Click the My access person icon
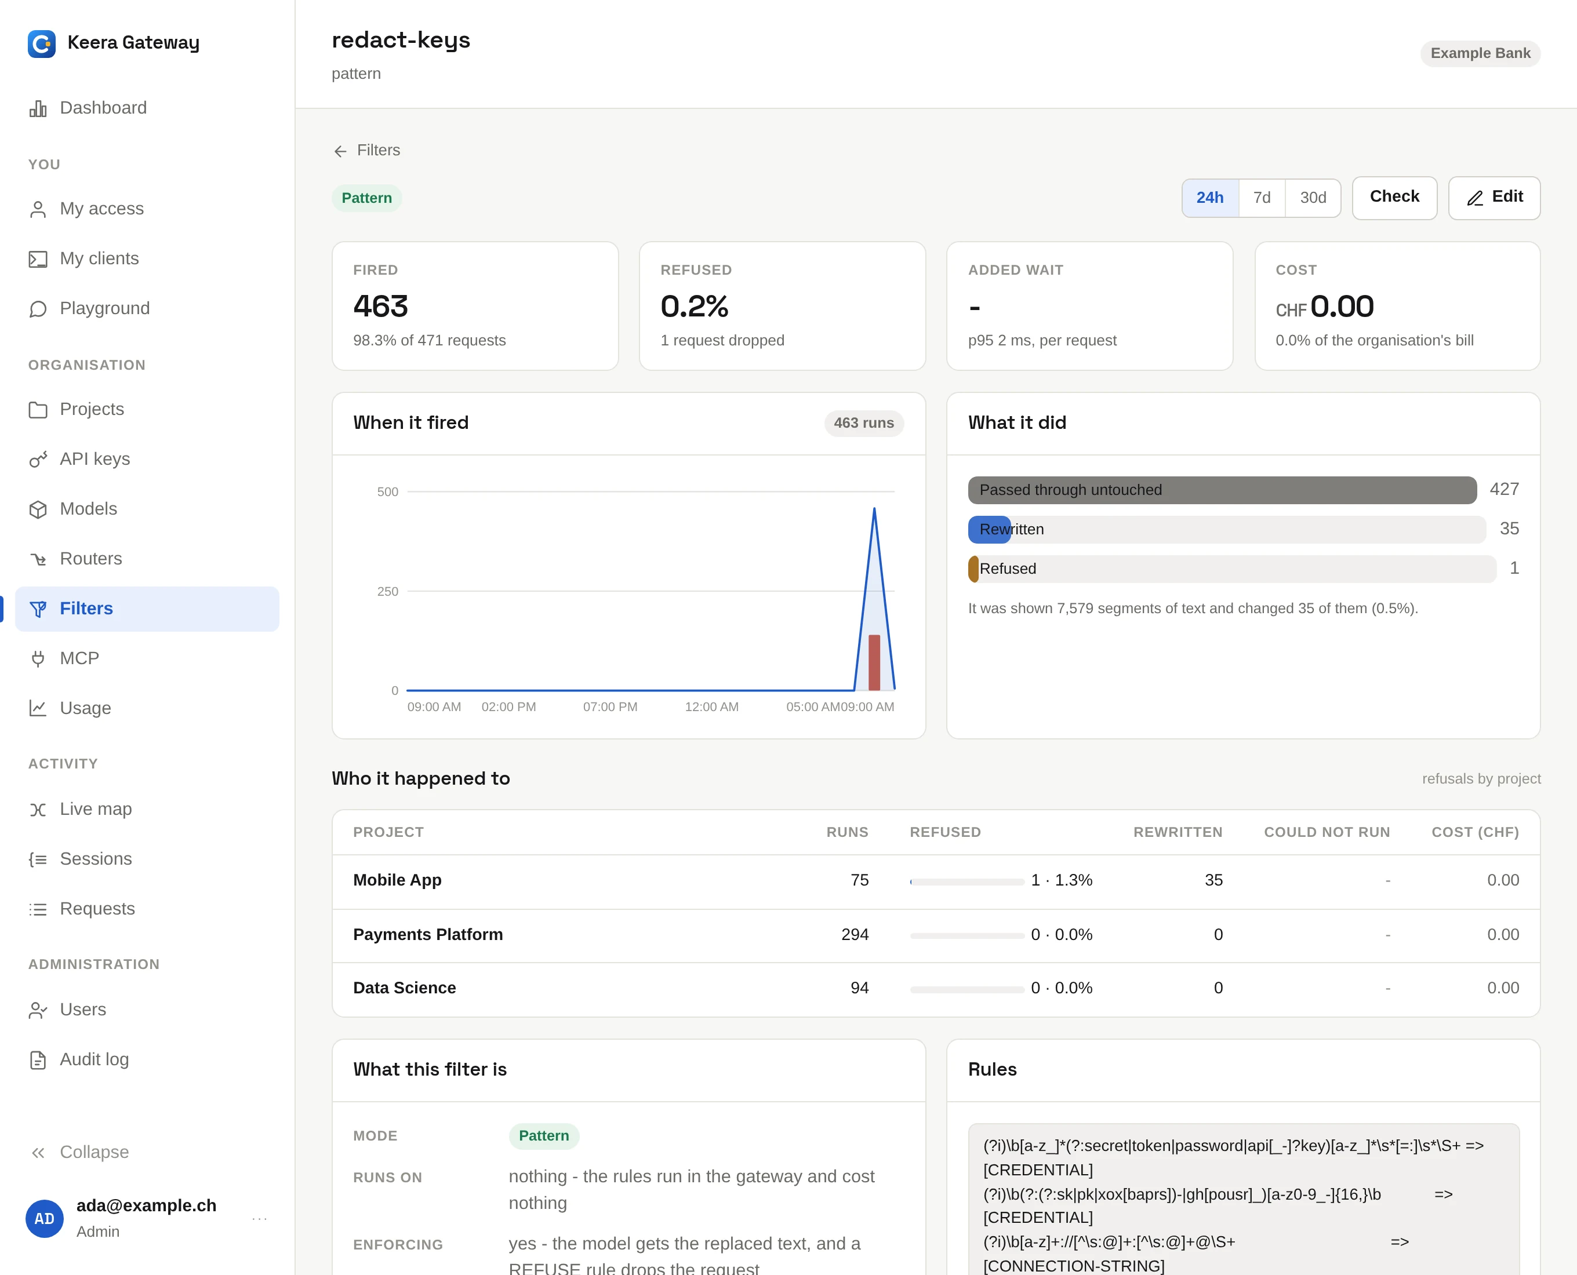Screen dimensions: 1577x1275 [x=38, y=209]
